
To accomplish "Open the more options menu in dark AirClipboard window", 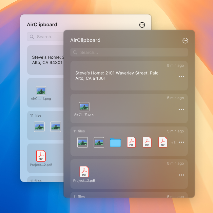I will click(x=185, y=41).
